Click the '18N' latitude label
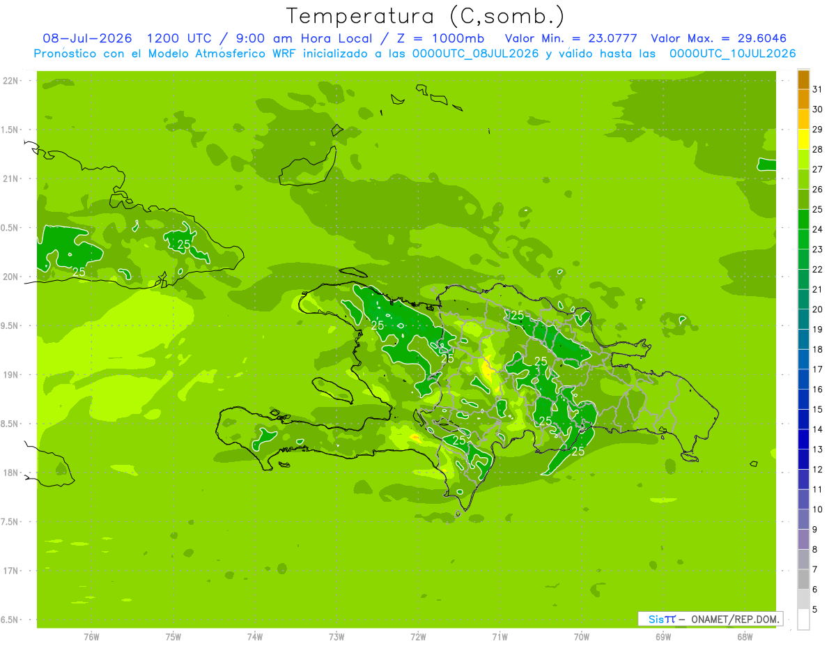This screenshot has width=836, height=646. pyautogui.click(x=10, y=472)
